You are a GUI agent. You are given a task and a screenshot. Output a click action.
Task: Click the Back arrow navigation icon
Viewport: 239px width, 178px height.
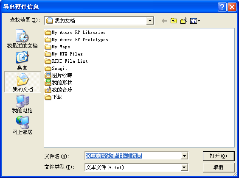(164, 21)
